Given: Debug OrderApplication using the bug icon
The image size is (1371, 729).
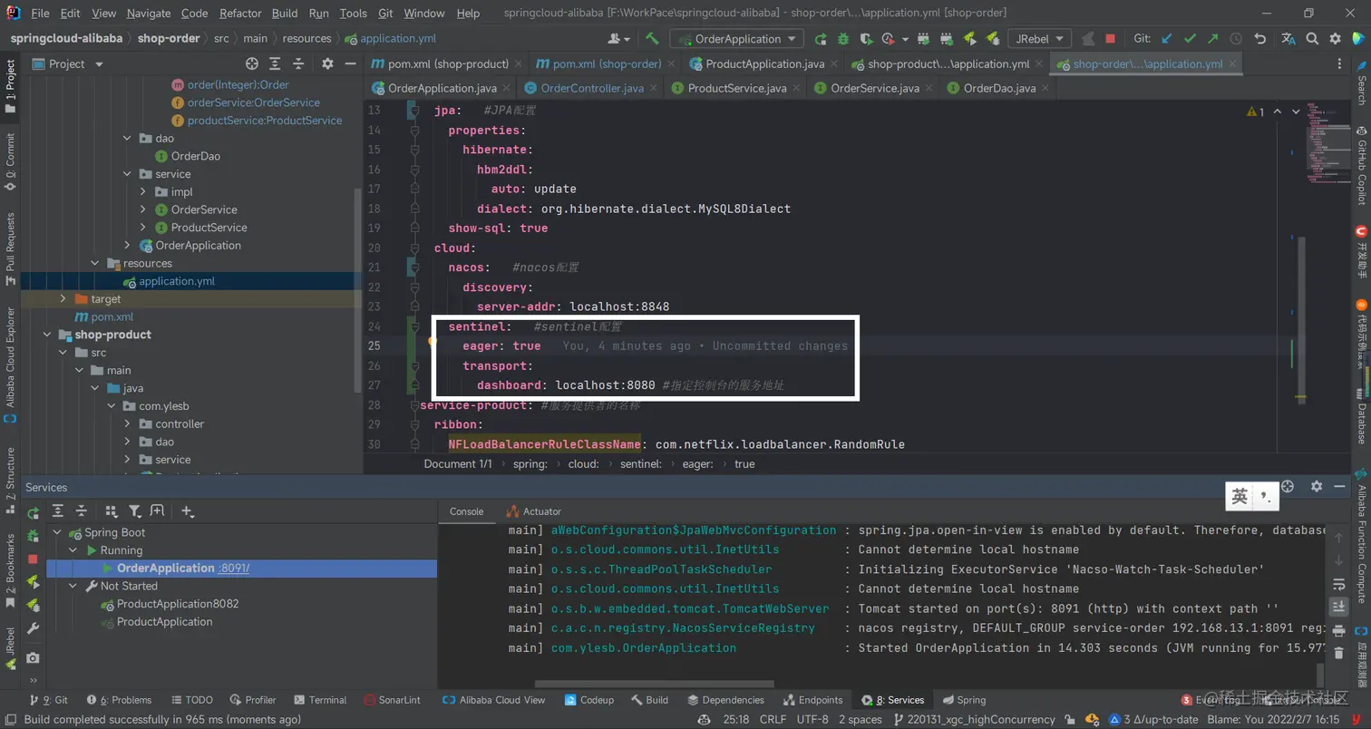Looking at the screenshot, I should [x=843, y=39].
